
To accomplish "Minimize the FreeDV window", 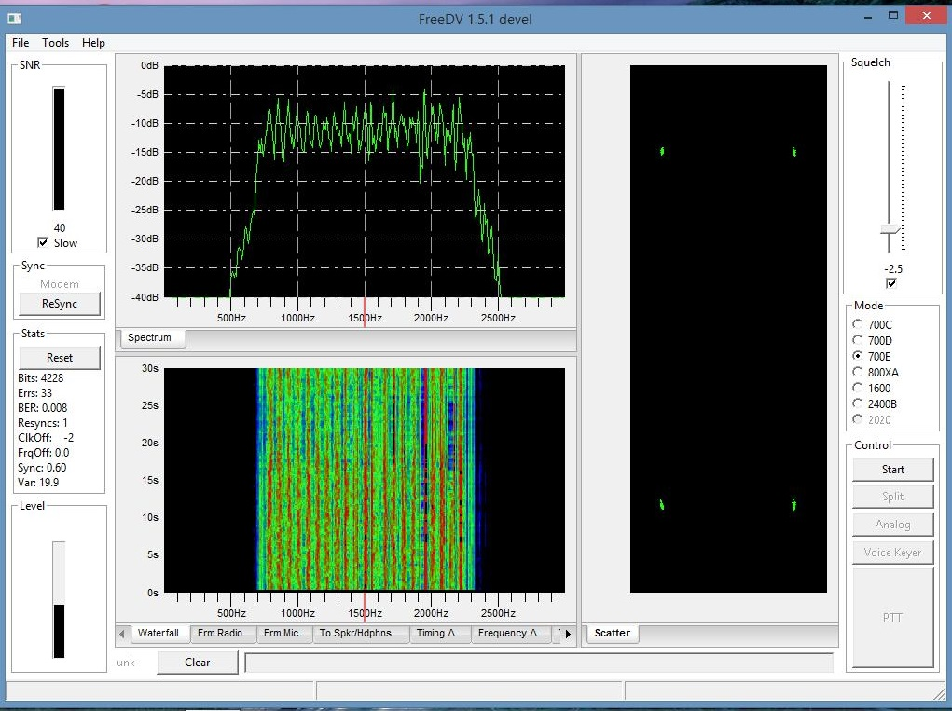I will (x=868, y=17).
